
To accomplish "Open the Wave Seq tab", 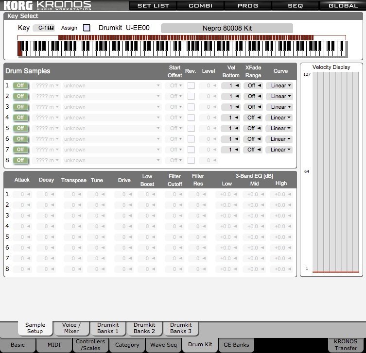I will coord(163,345).
